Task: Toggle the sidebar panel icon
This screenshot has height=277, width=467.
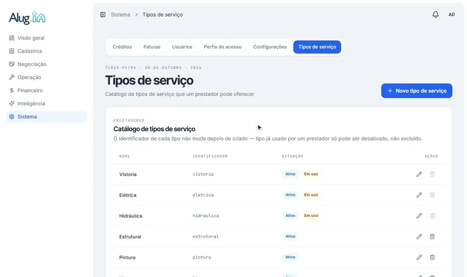Action: point(103,14)
